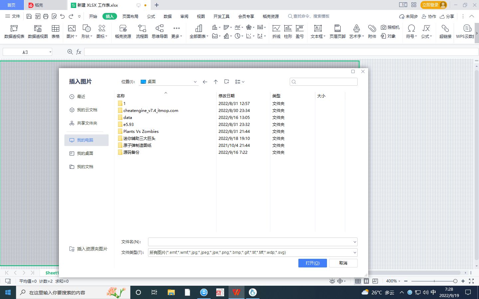Screen dimensions: 479x299
Task: Select 我的云文档 in dialog sidebar
Action: pos(86,110)
